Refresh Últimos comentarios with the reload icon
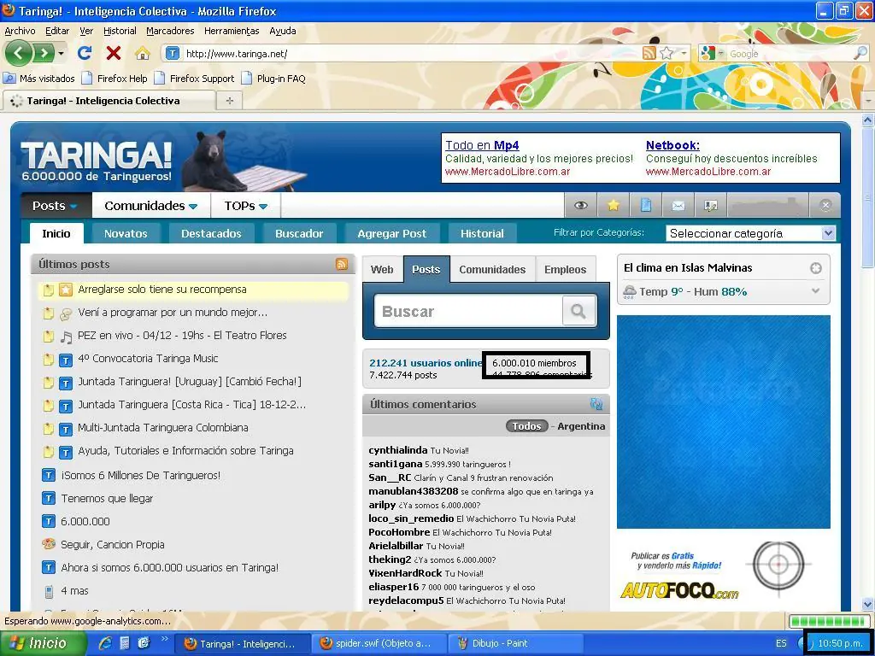This screenshot has height=656, width=875. click(596, 404)
